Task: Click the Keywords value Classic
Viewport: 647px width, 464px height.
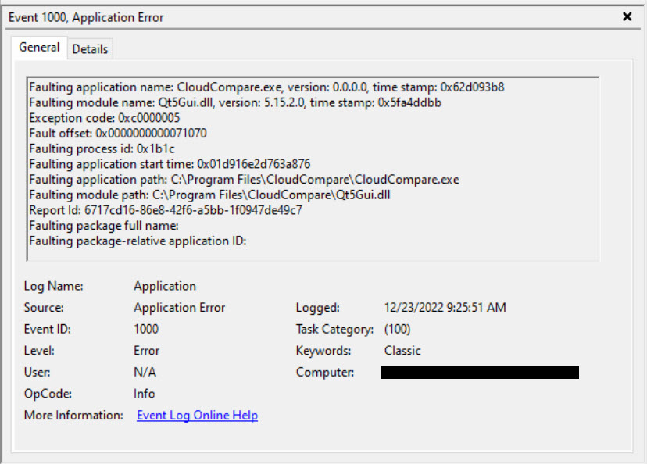Action: tap(402, 350)
